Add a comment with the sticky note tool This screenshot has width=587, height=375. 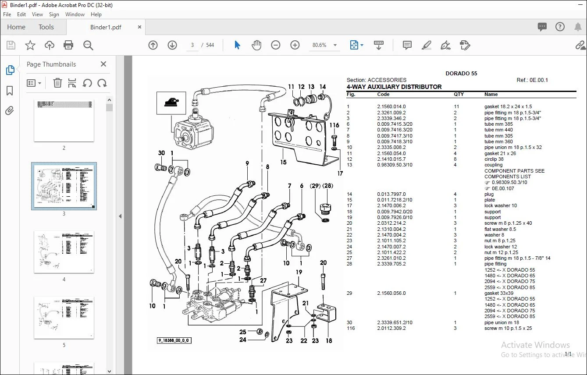(x=407, y=45)
